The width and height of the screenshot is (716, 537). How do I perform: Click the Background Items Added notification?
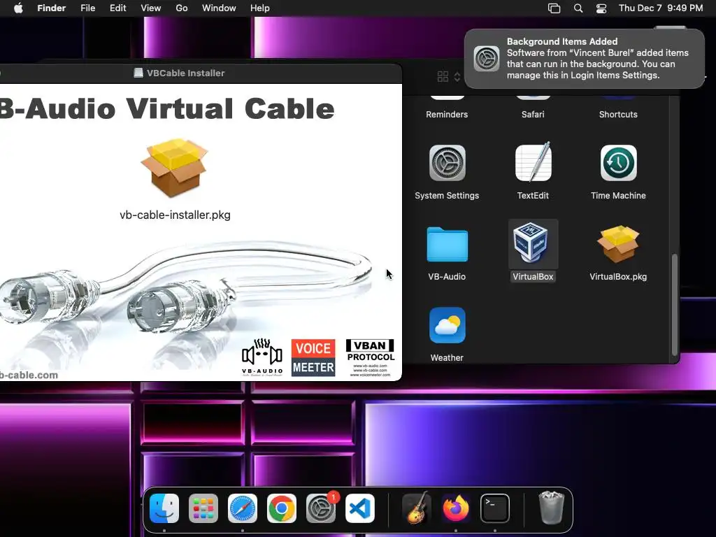(585, 59)
